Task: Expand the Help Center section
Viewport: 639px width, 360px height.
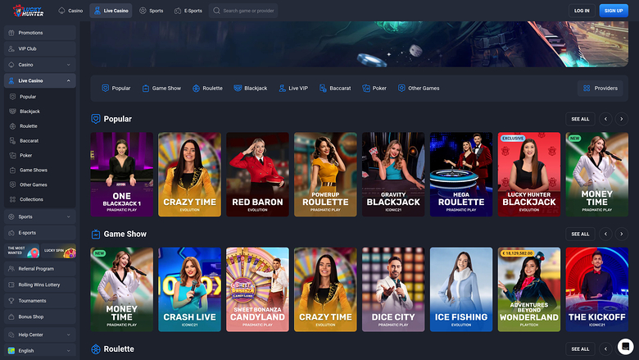Action: 40,335
